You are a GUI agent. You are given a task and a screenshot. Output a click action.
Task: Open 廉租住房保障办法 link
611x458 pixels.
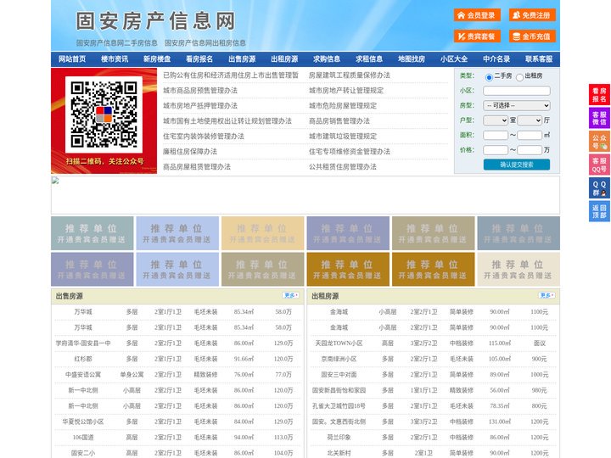(x=190, y=152)
